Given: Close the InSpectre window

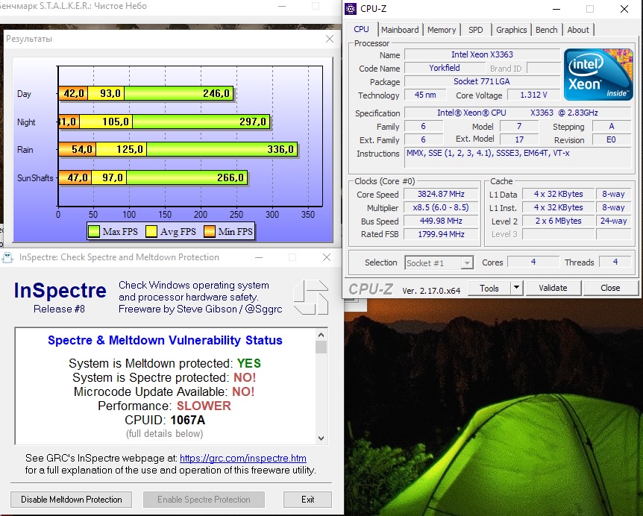Looking at the screenshot, I should (327, 257).
